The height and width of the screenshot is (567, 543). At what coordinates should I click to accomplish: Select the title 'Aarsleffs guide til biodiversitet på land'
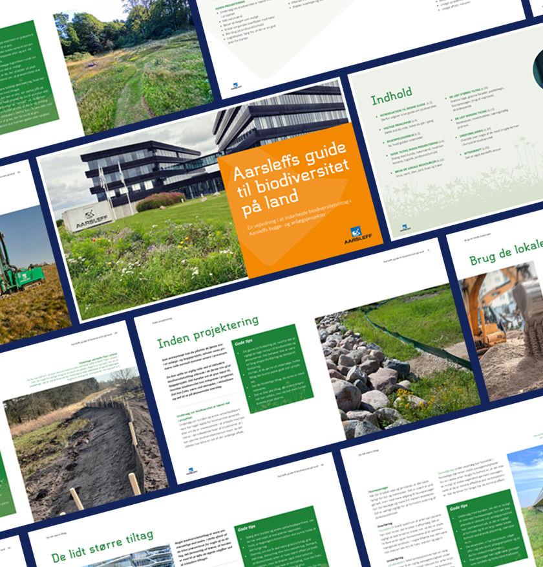(x=292, y=178)
